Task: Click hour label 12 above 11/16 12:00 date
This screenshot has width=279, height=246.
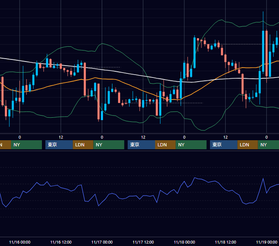Action: point(61,137)
